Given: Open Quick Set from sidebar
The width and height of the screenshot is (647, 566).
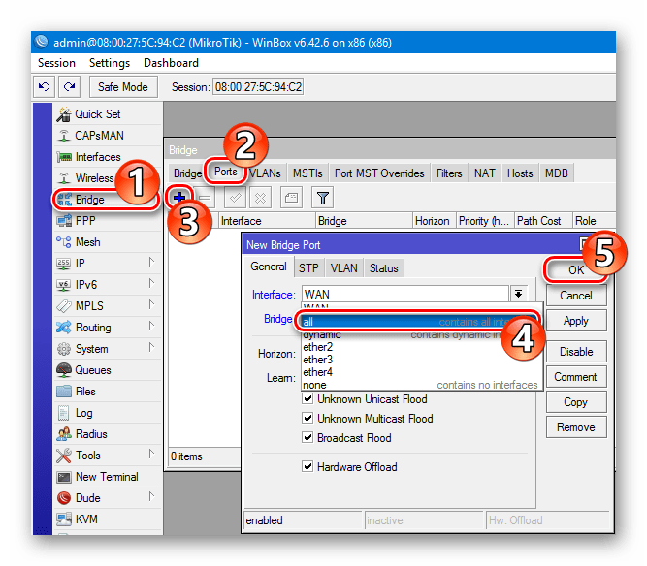Looking at the screenshot, I should click(108, 114).
